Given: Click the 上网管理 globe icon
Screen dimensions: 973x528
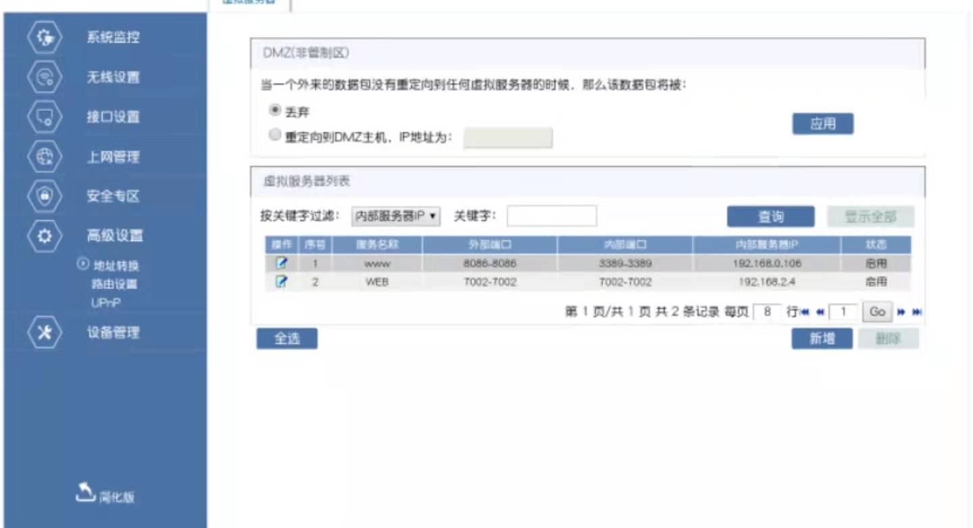Looking at the screenshot, I should tap(45, 157).
